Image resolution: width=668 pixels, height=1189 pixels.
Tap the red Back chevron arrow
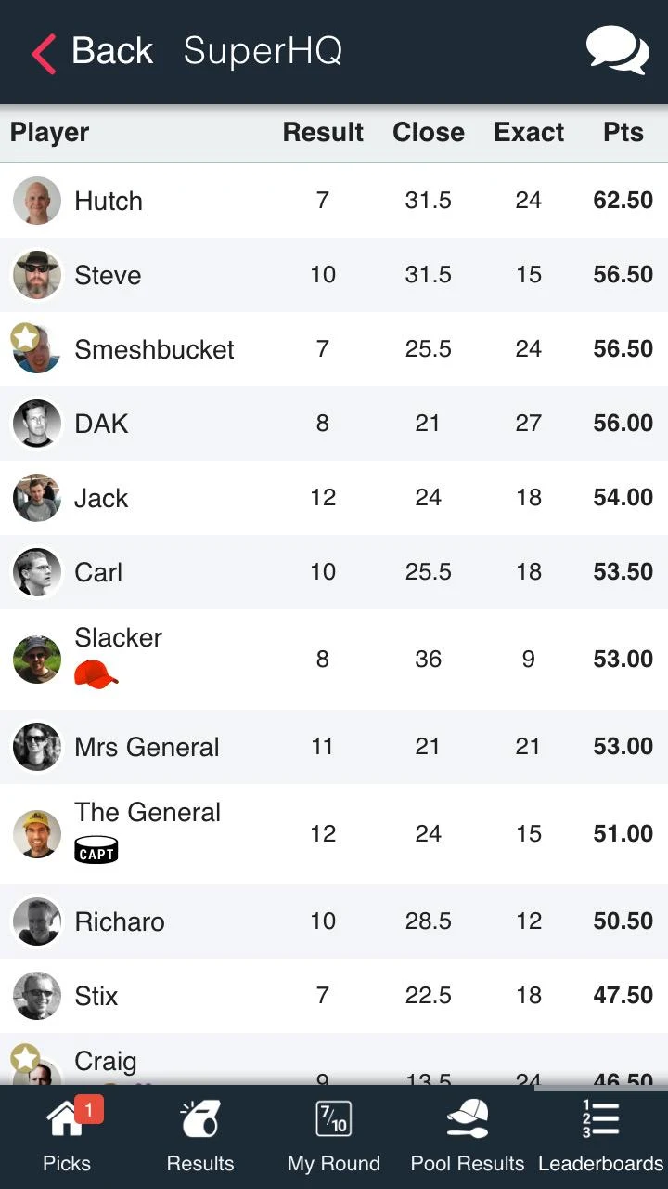point(44,53)
